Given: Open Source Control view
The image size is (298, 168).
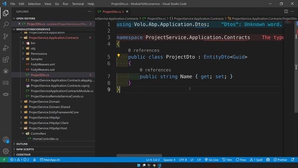Looking at the screenshot, I should click(x=6, y=36).
